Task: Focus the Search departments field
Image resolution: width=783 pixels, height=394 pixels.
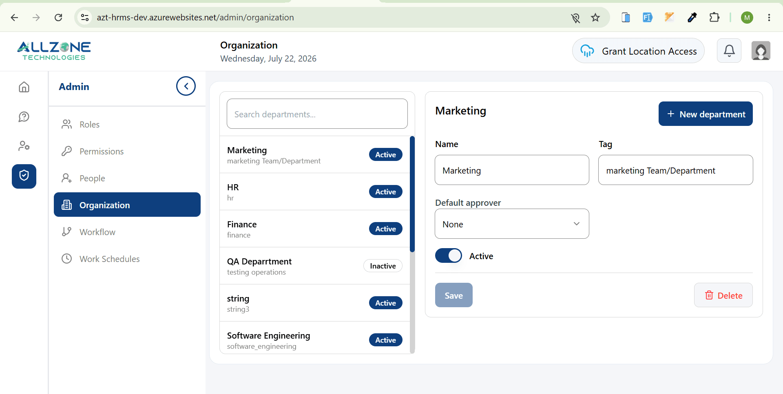Action: click(317, 114)
